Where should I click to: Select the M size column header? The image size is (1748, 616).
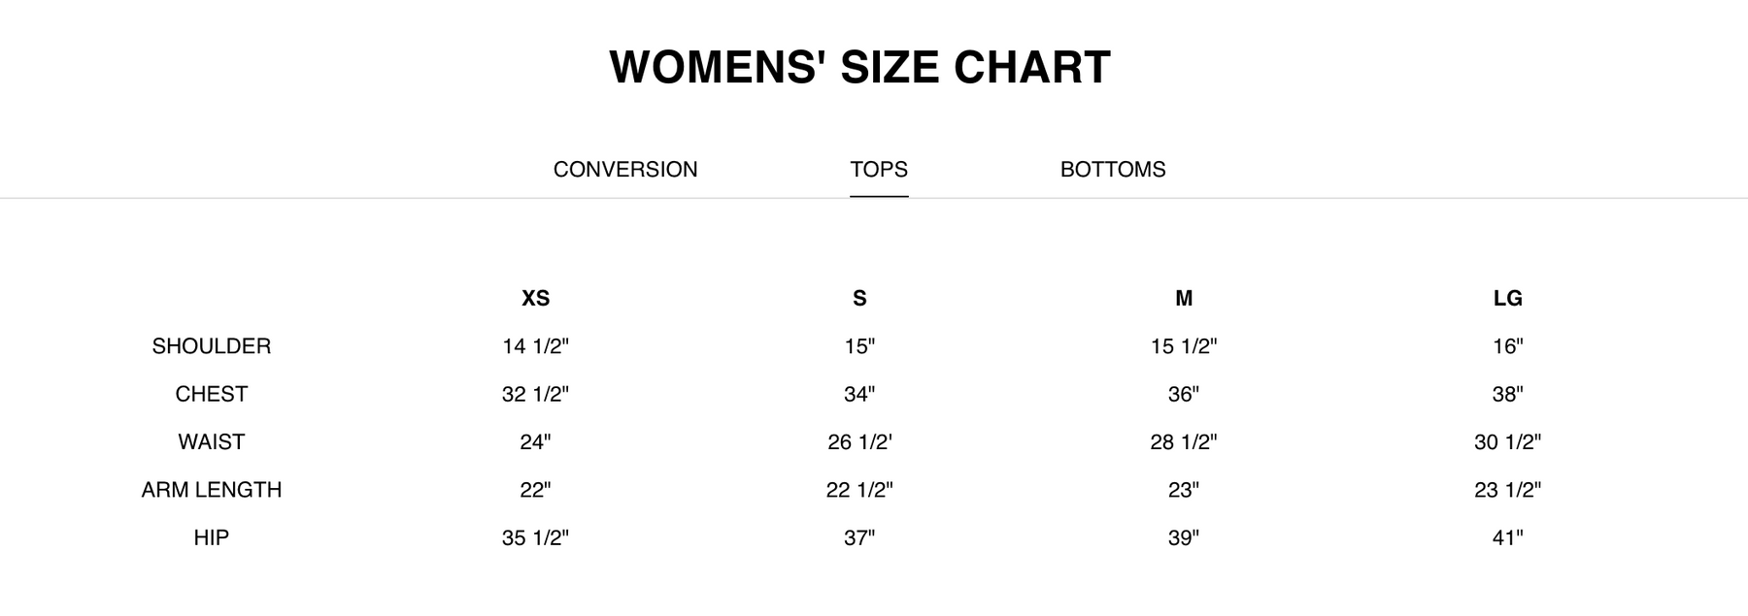1184,299
